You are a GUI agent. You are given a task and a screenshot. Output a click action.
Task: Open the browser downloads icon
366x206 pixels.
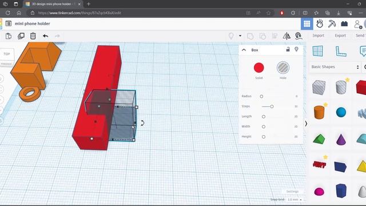point(339,13)
